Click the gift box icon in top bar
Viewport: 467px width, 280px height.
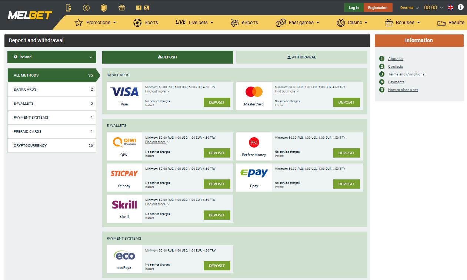122,8
